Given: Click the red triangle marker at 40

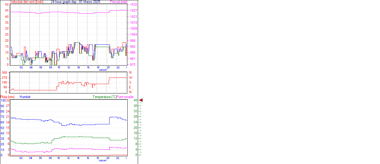Looking at the screenshot, I should [141, 100].
